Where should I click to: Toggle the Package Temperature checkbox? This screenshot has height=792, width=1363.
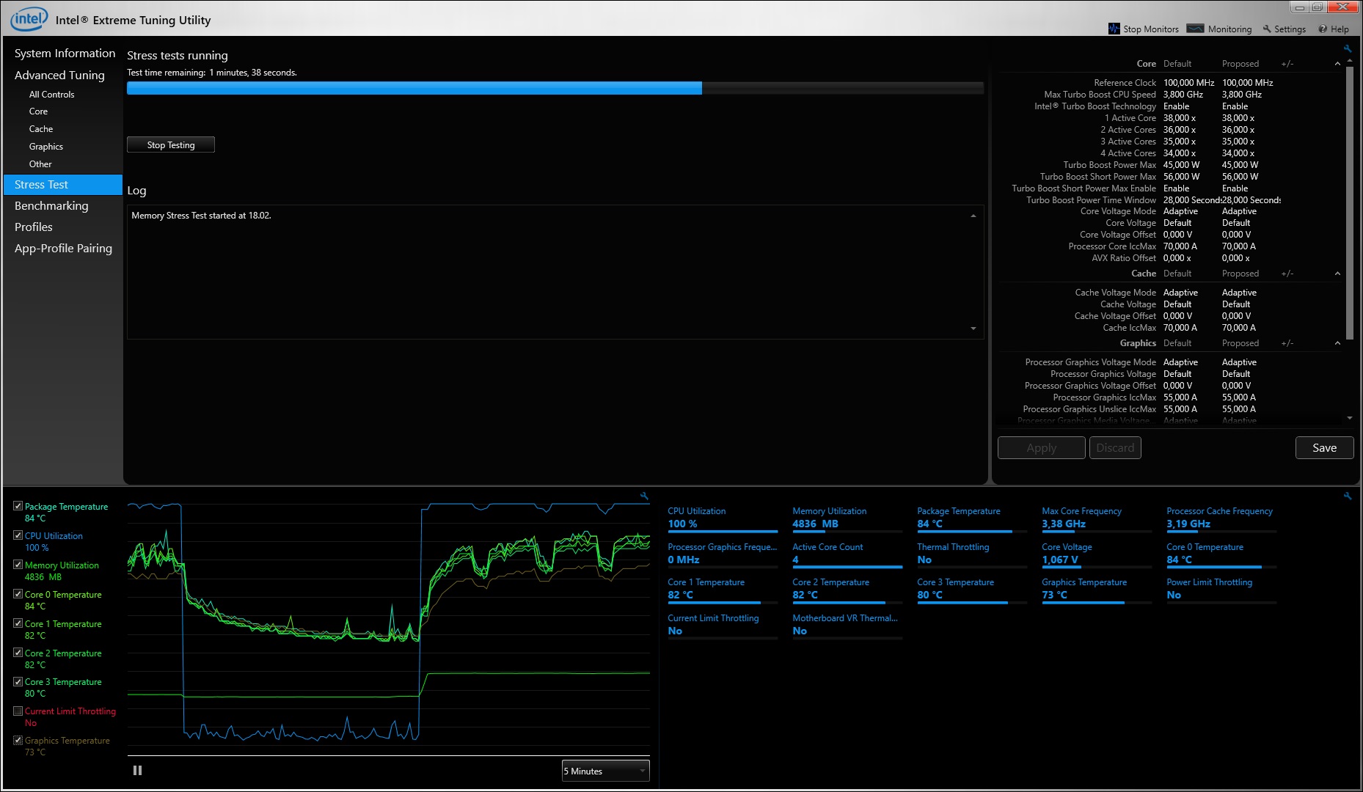pyautogui.click(x=18, y=506)
